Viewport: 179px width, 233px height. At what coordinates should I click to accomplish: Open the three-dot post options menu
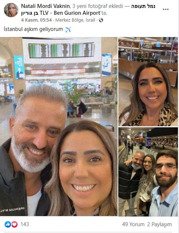coord(165,9)
